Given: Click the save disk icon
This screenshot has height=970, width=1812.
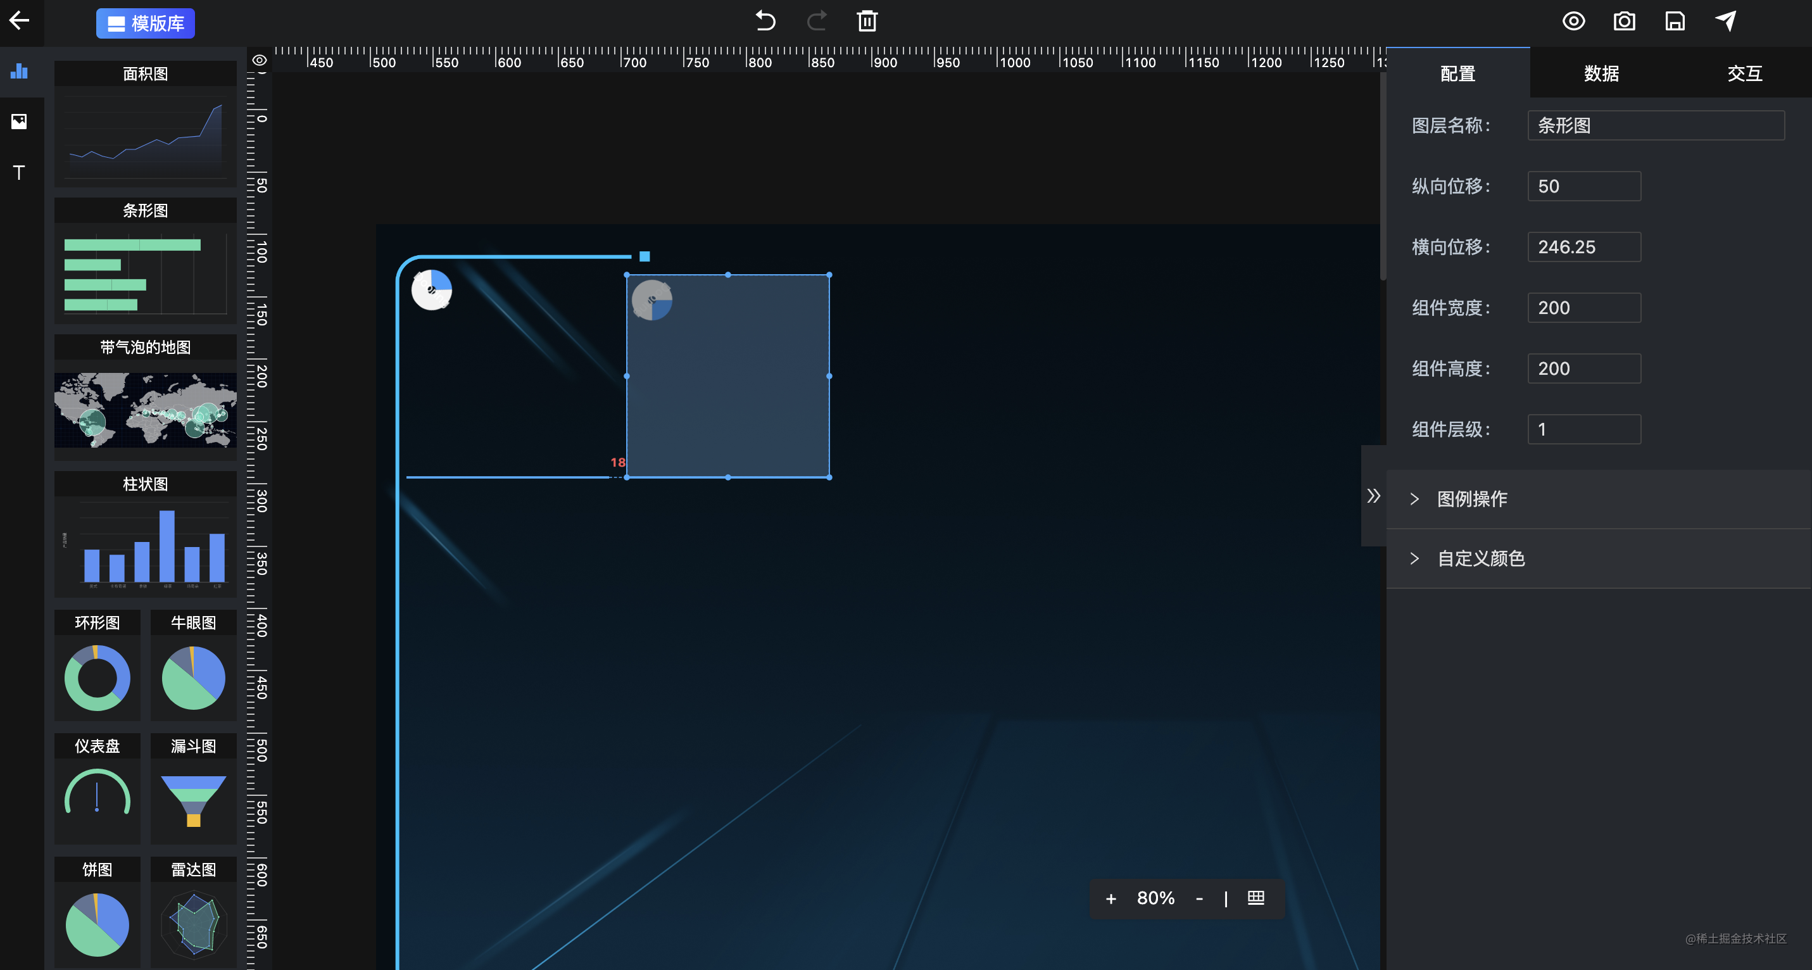Looking at the screenshot, I should click(x=1674, y=21).
